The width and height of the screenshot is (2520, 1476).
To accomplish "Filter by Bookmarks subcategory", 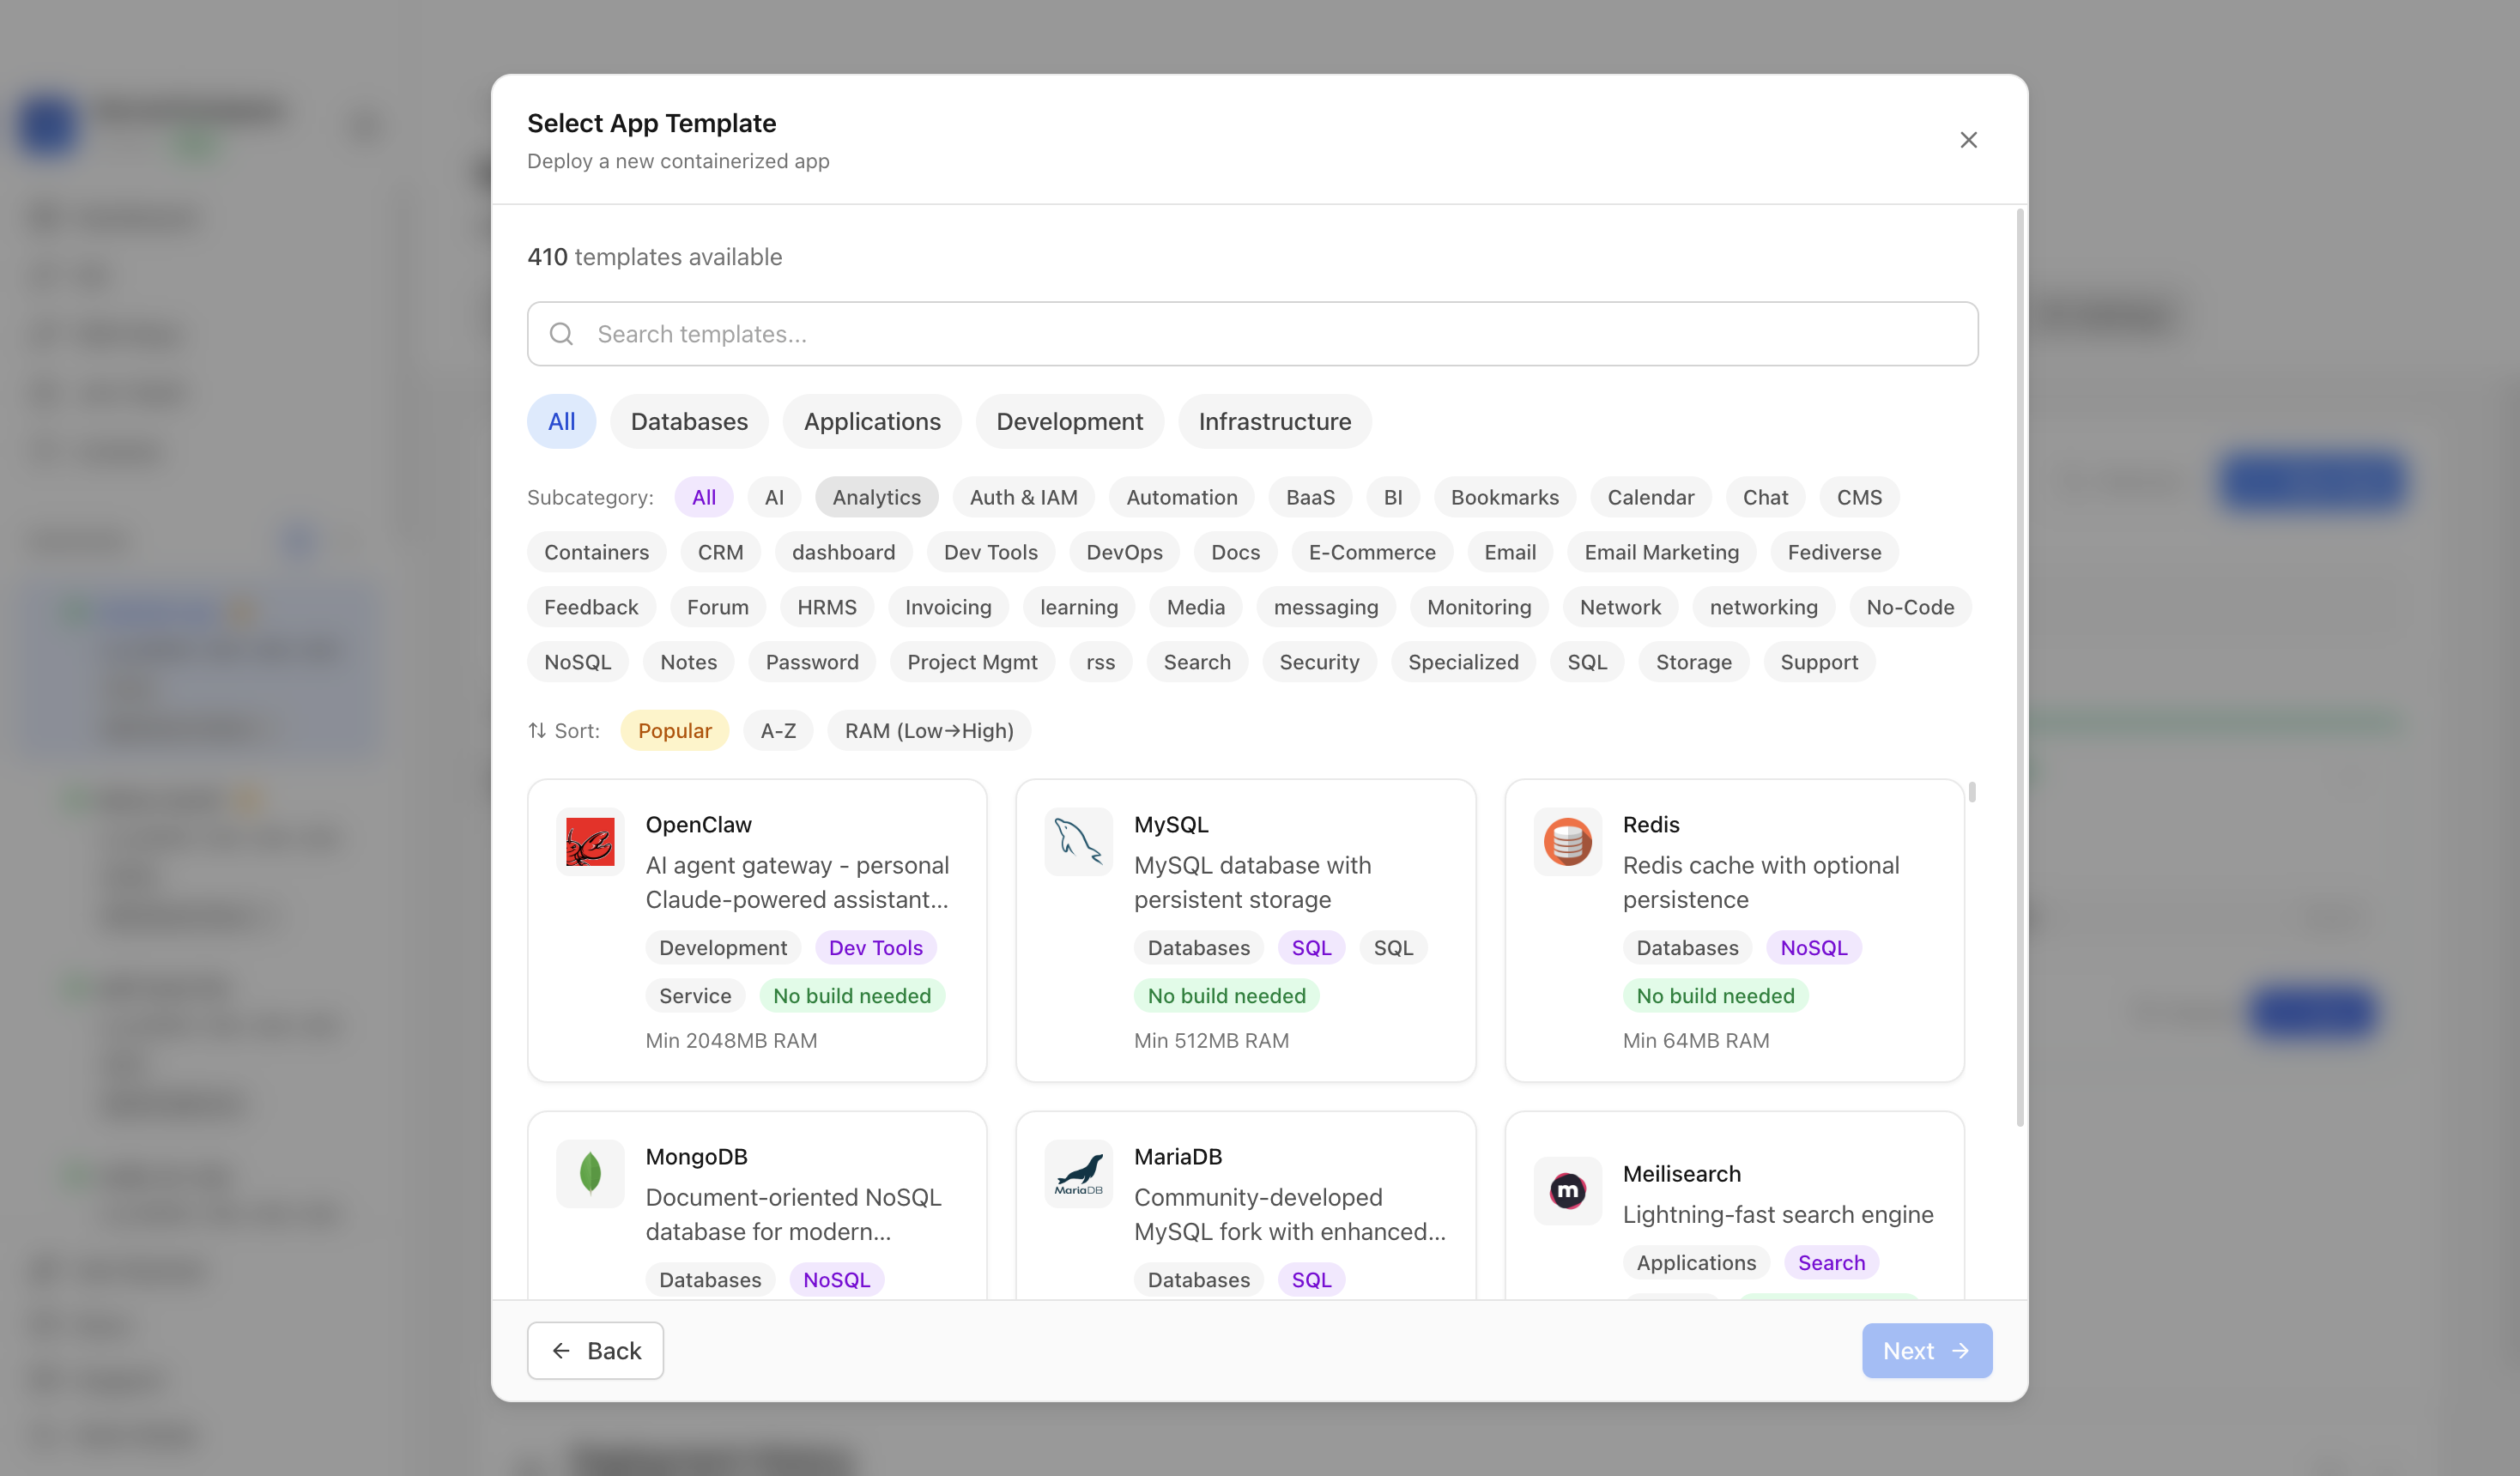I will [x=1504, y=497].
